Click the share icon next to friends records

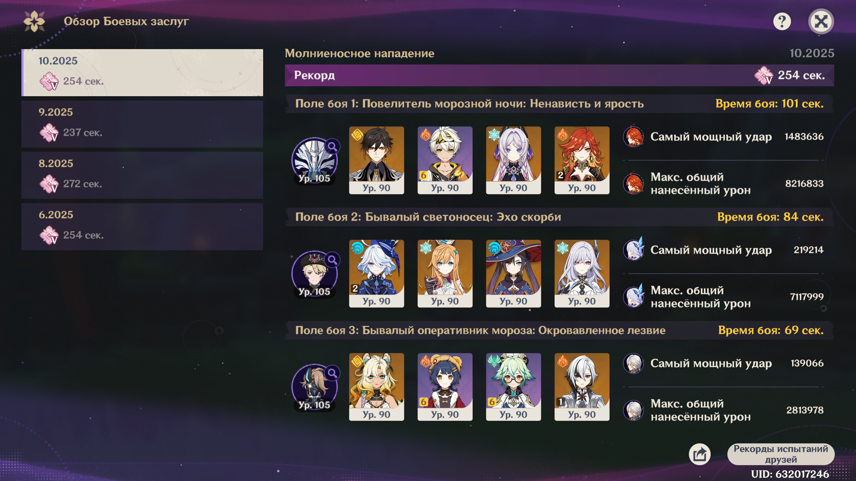tap(700, 454)
